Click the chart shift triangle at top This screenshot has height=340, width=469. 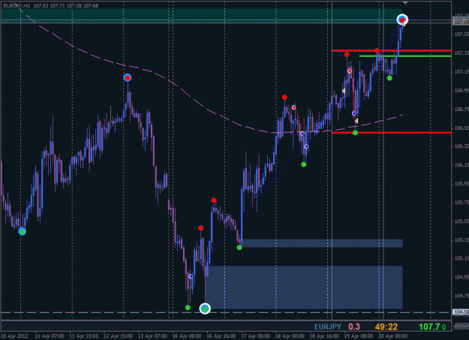pyautogui.click(x=405, y=3)
